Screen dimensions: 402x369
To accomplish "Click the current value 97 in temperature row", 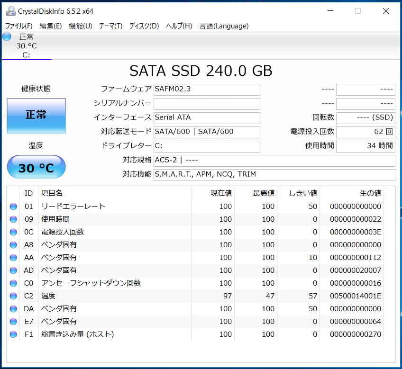I will 228,296.
